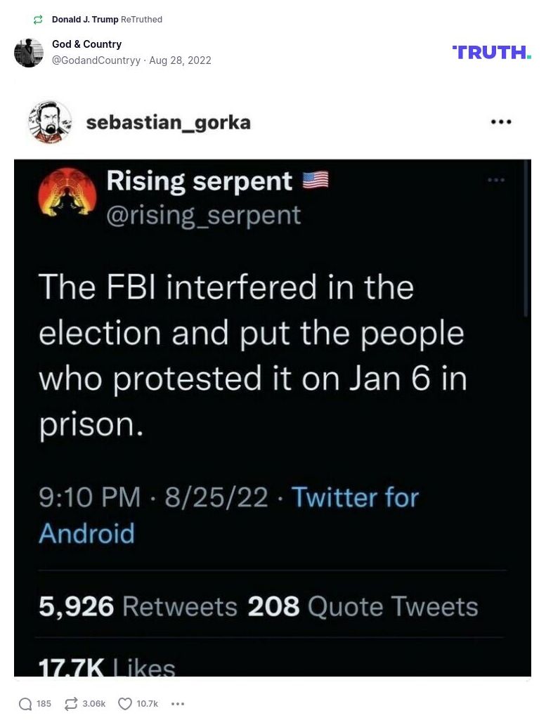Like the post with heart icon
Image resolution: width=546 pixels, height=725 pixels.
coord(125,704)
